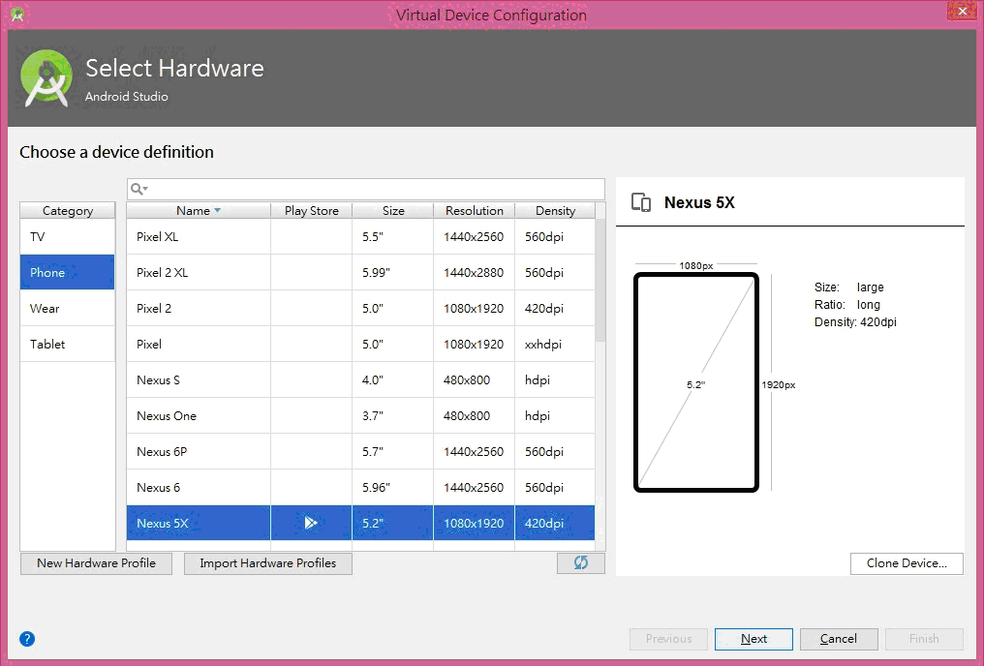The width and height of the screenshot is (984, 666).
Task: Click the 5.5" size cell
Action: pos(393,236)
